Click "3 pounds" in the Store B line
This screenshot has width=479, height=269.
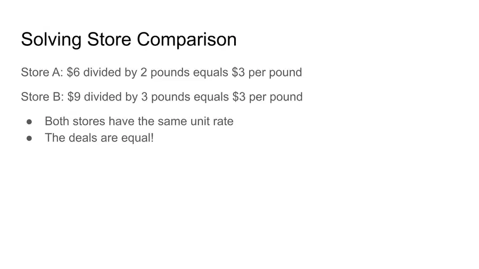(166, 97)
